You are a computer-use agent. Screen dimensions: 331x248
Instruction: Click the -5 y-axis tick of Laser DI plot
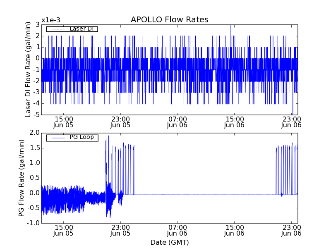(x=36, y=115)
